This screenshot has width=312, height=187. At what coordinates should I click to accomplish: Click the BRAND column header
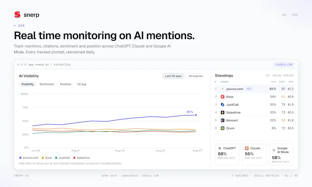[x=225, y=82]
